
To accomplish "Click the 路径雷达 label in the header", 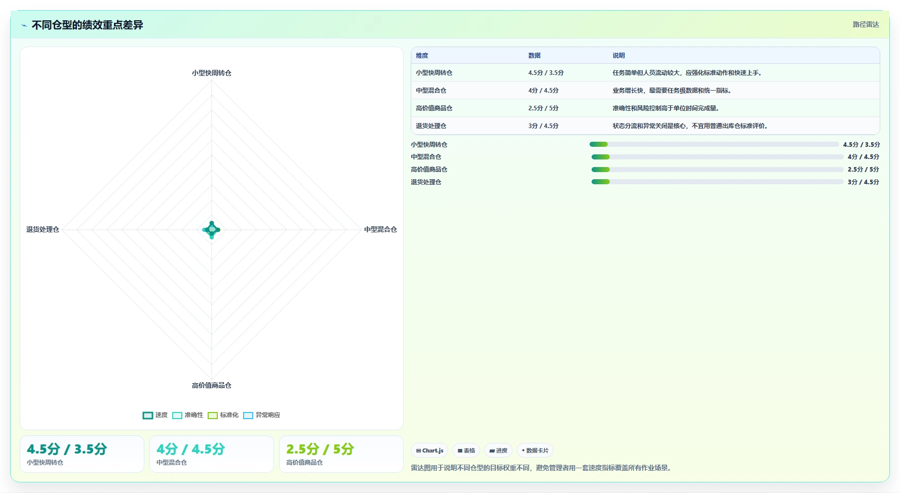I will [x=866, y=24].
